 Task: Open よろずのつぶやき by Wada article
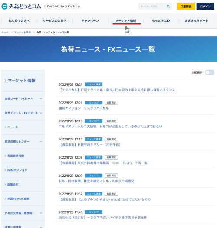coord(105,199)
